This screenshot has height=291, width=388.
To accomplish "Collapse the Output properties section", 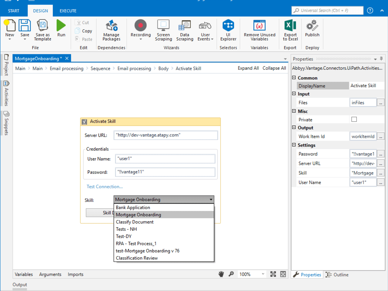I will (294, 127).
